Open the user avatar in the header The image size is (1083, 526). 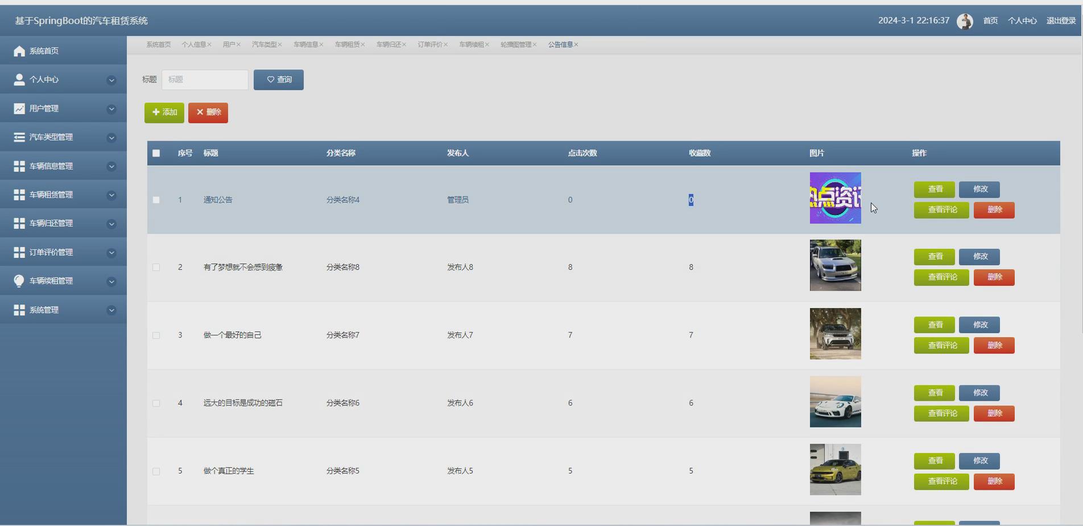(x=965, y=21)
